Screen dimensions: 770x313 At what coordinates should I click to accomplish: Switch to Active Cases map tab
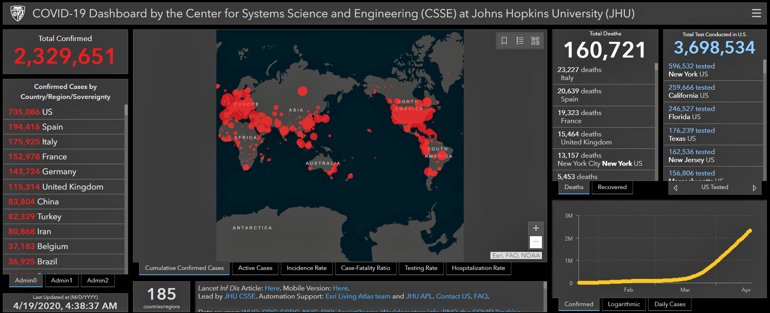[255, 268]
